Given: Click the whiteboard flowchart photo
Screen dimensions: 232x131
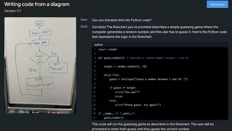Looking at the screenshot, I should click(40, 65).
